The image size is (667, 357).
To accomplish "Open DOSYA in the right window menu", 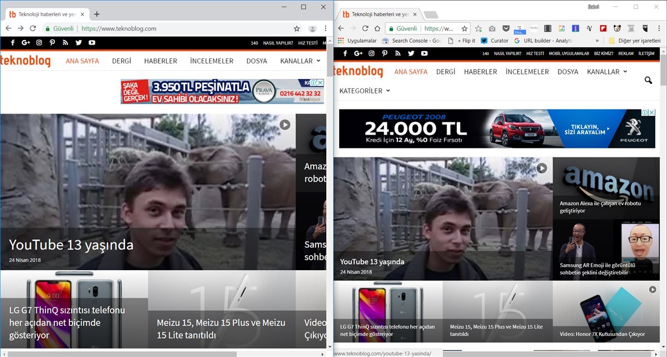I will pos(568,72).
